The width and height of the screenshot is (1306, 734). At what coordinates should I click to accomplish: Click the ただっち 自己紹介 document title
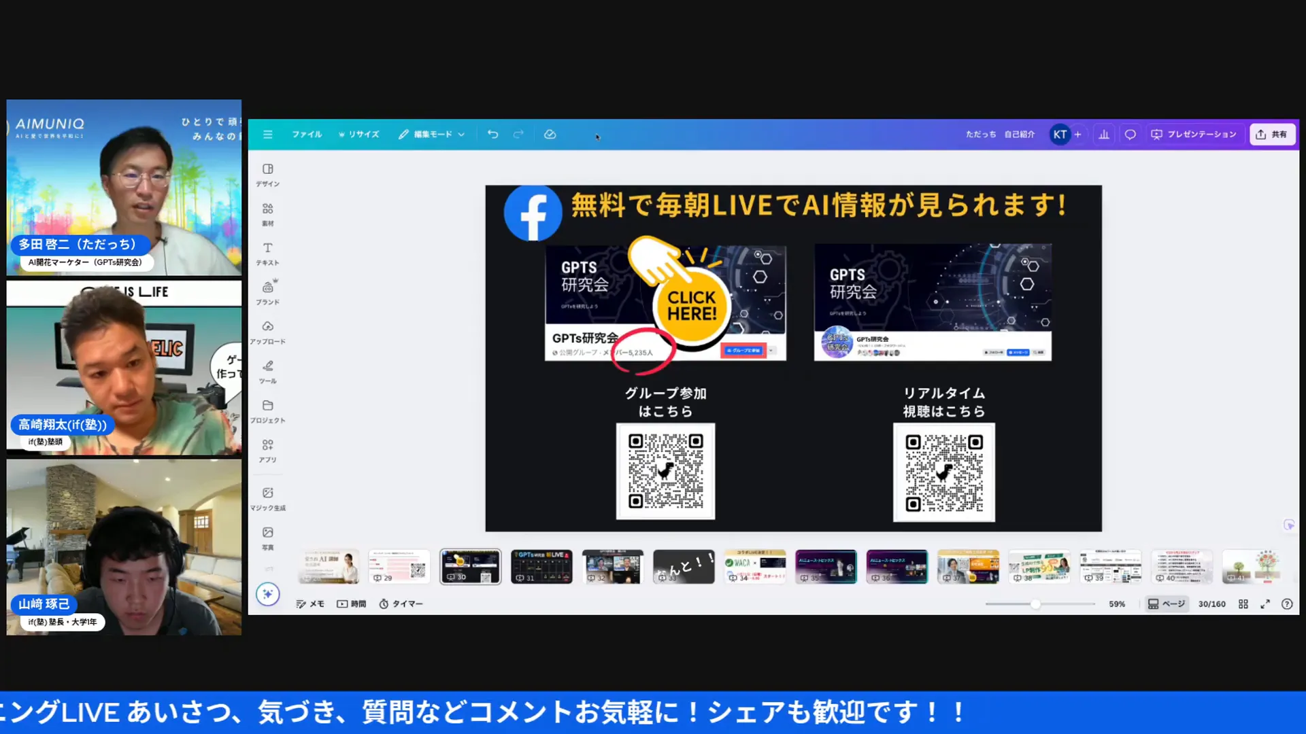pos(1000,135)
